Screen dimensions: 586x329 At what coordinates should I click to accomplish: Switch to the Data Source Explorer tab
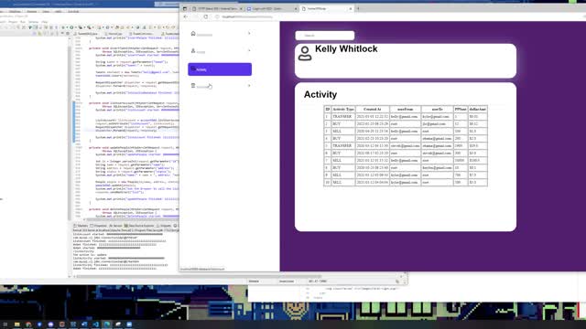(x=139, y=226)
